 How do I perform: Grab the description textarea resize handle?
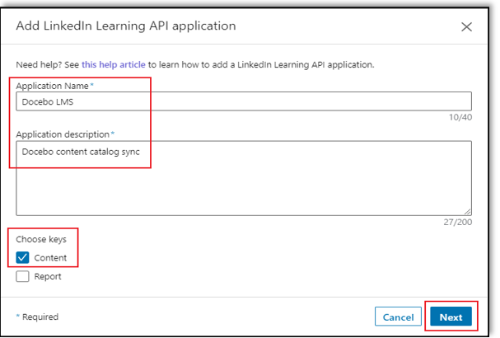[468, 211]
